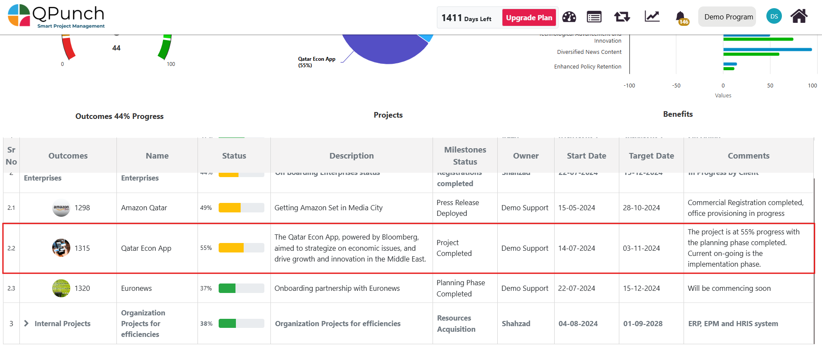Click the Euronews 37% progress bar
The image size is (822, 352).
pyautogui.click(x=241, y=288)
